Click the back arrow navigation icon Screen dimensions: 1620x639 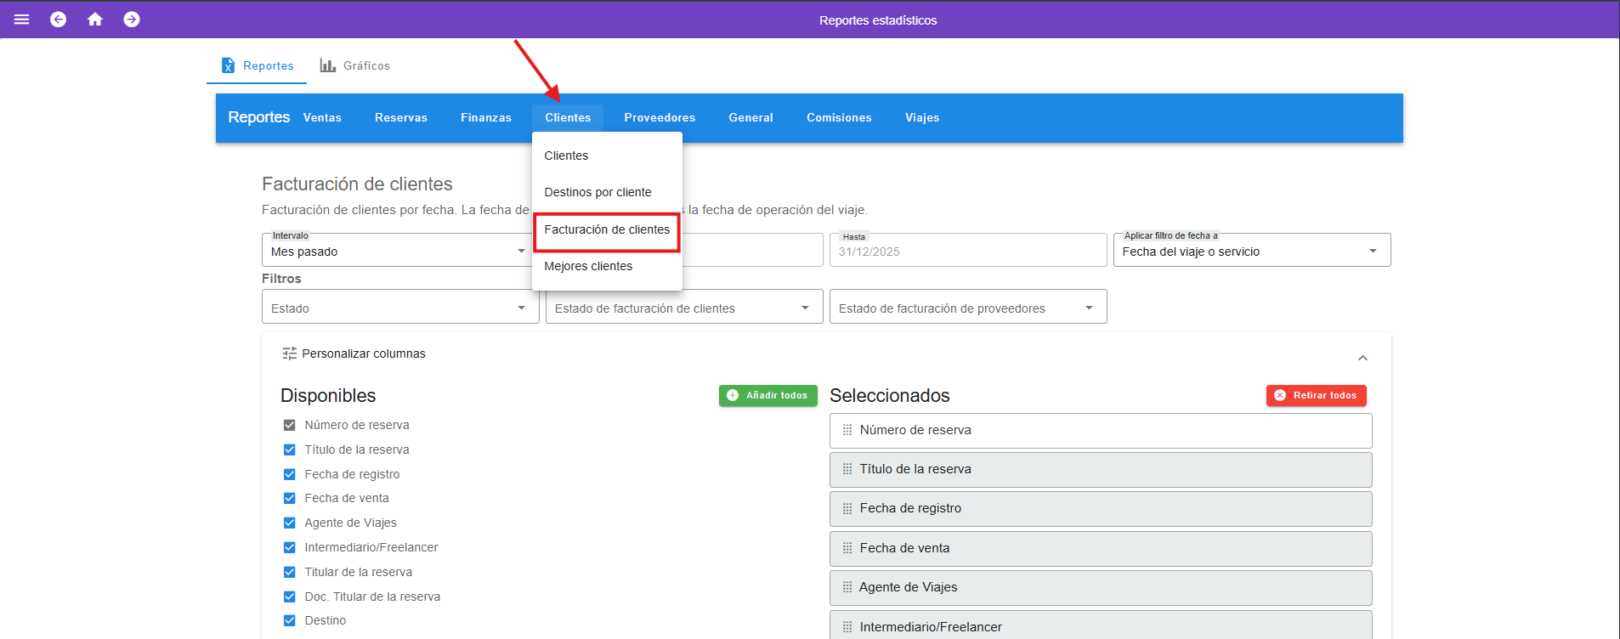click(58, 20)
